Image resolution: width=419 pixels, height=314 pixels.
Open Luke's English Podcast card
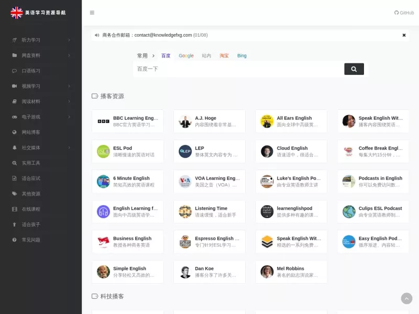[291, 182]
